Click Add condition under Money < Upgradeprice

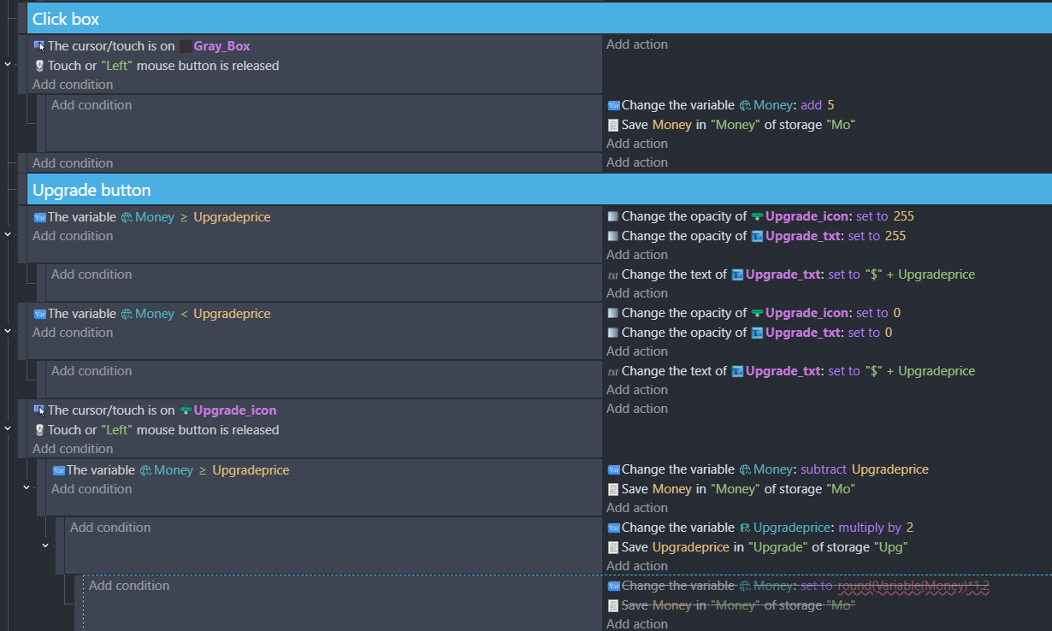(x=73, y=333)
